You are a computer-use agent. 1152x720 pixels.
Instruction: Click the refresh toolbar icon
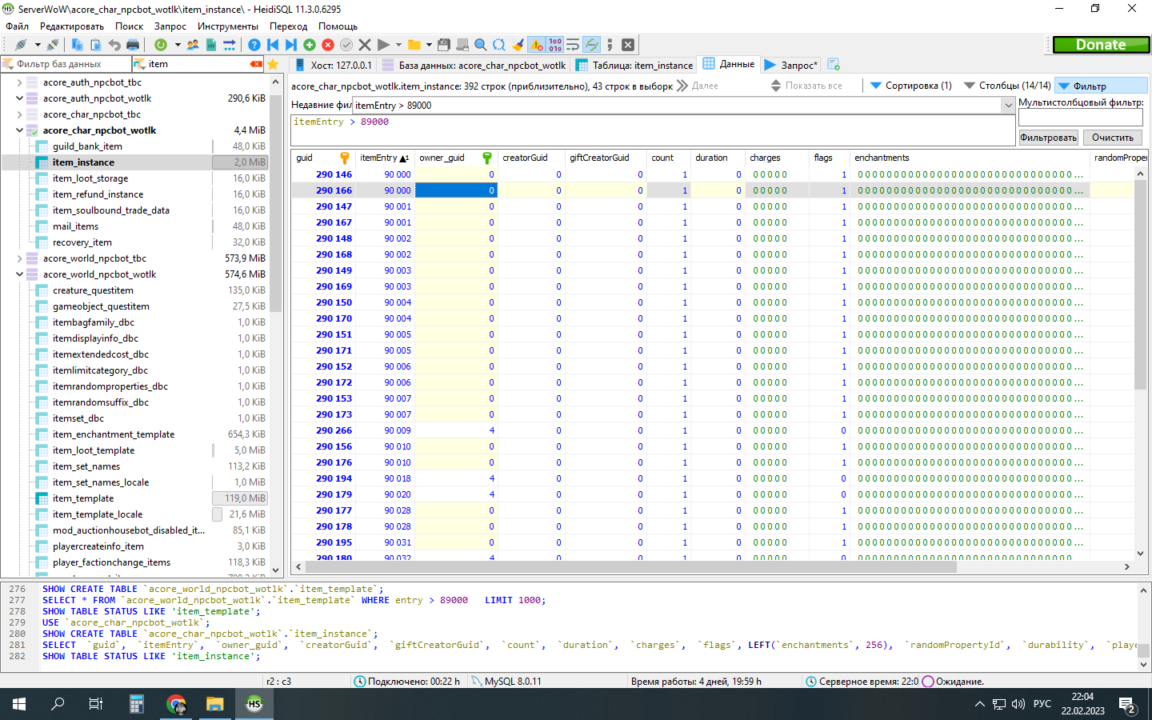161,45
